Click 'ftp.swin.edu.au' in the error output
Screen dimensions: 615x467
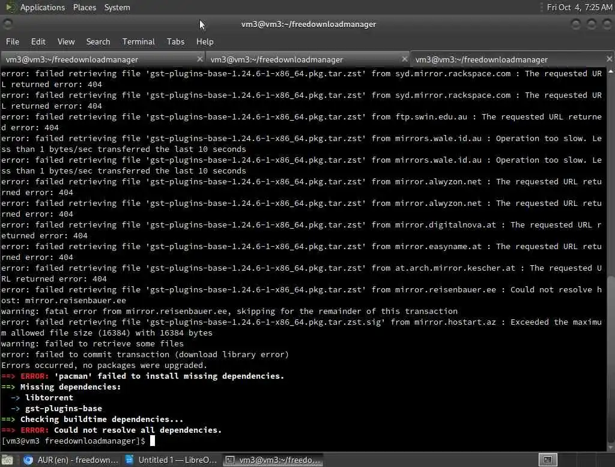click(x=431, y=117)
